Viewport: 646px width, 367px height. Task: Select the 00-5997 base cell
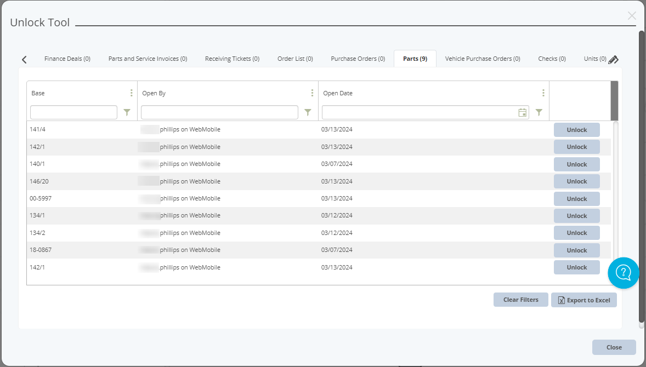pos(41,198)
